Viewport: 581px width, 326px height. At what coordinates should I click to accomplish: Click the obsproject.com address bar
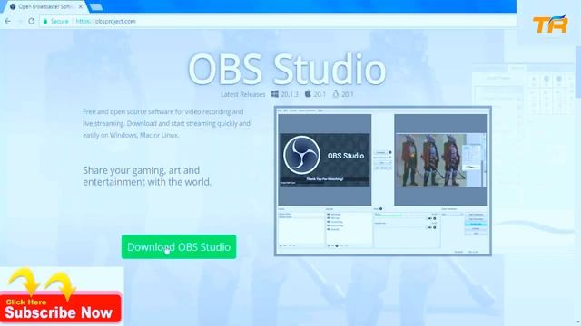coord(278,21)
